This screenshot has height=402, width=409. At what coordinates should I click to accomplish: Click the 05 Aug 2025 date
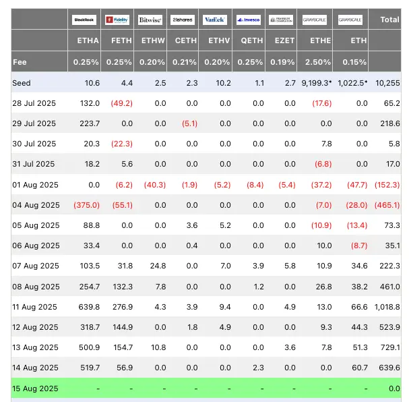point(36,225)
